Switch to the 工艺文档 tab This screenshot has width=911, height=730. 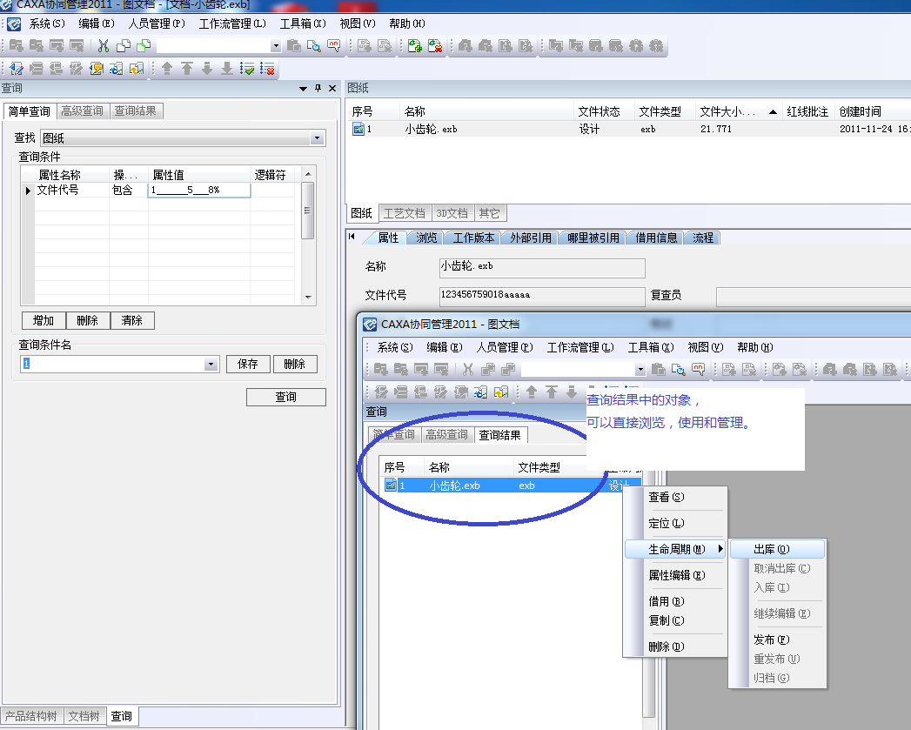(x=405, y=213)
